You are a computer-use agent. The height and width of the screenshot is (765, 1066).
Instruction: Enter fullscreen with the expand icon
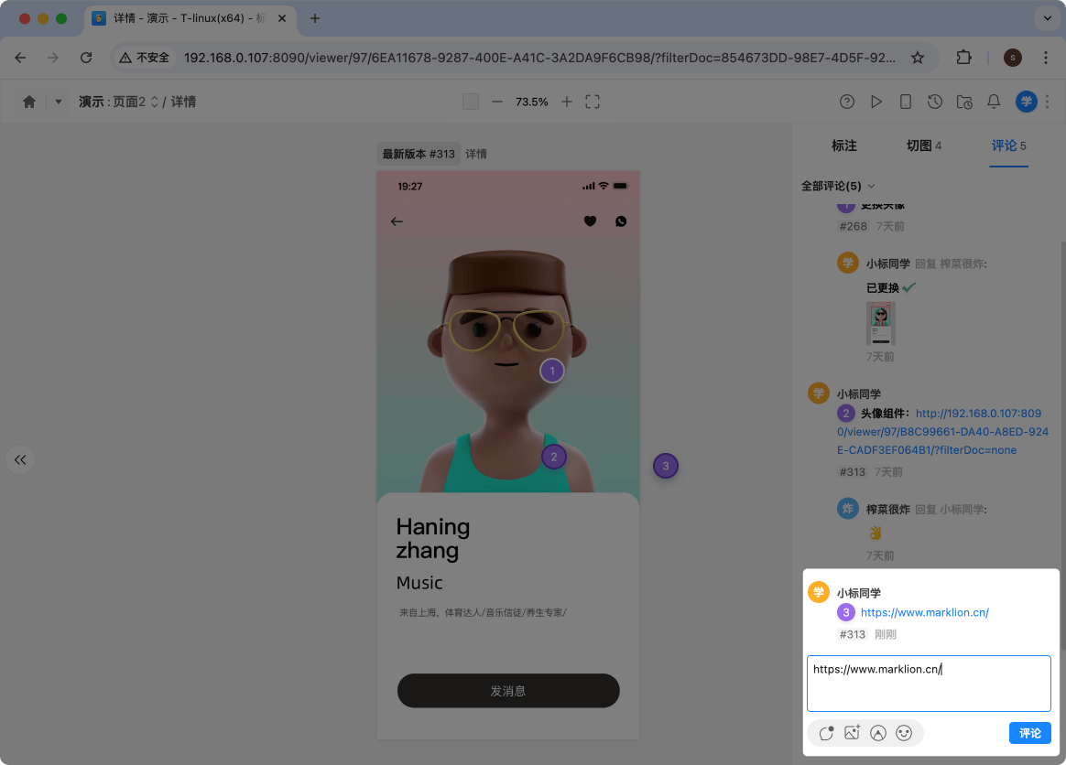tap(592, 102)
